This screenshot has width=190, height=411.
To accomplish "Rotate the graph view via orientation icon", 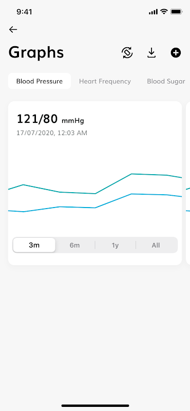I will pyautogui.click(x=127, y=53).
